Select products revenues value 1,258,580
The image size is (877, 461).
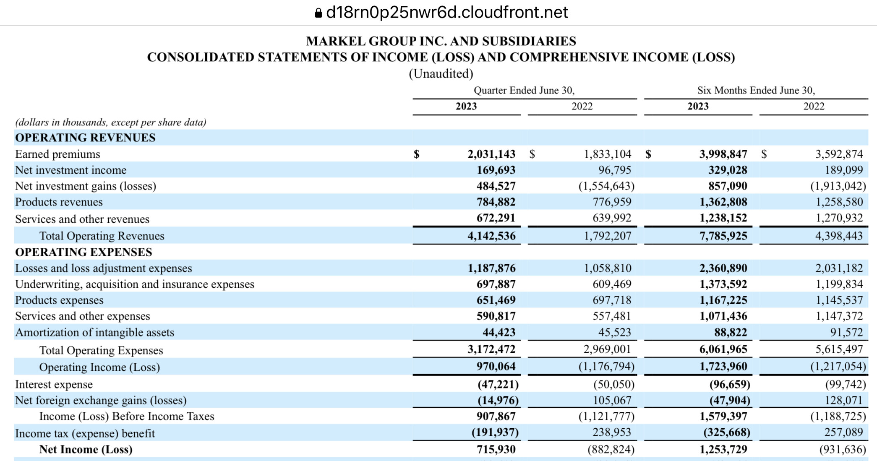pos(839,202)
